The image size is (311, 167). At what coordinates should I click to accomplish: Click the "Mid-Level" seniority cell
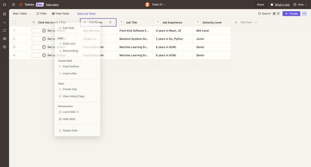212,30
